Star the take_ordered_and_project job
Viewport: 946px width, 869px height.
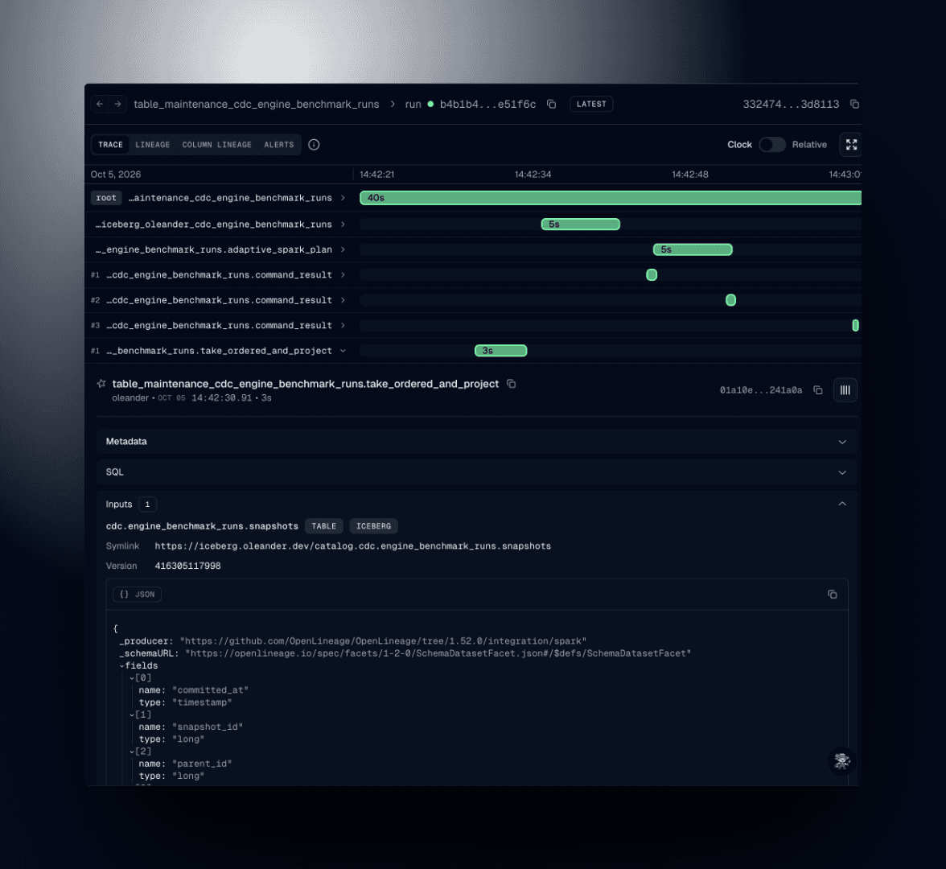101,383
